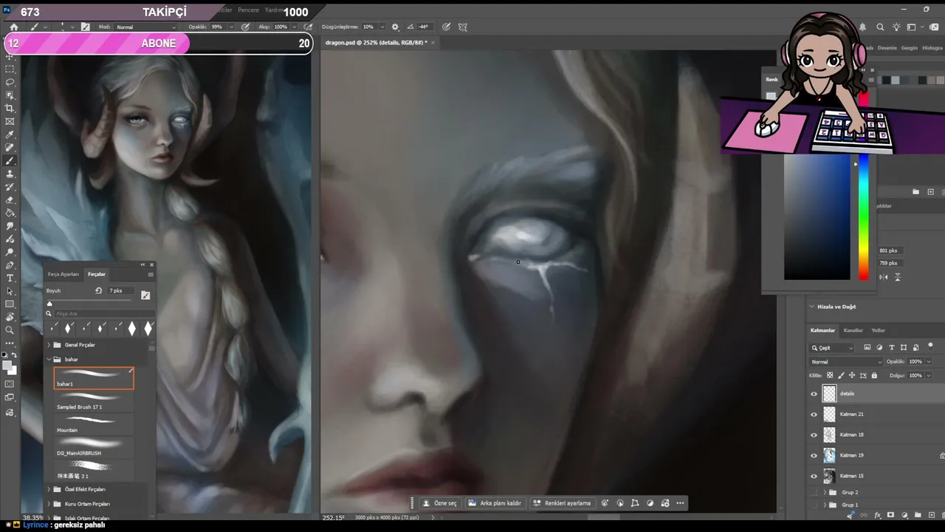Select the Clone Stamp tool
This screenshot has width=945, height=532.
(10, 174)
